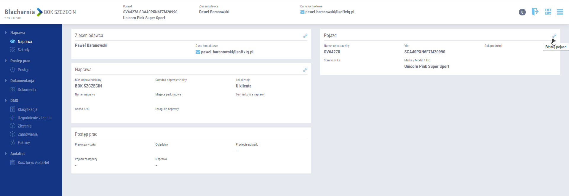The width and height of the screenshot is (569, 196).
Task: Click the logout door icon in header
Action: (535, 12)
